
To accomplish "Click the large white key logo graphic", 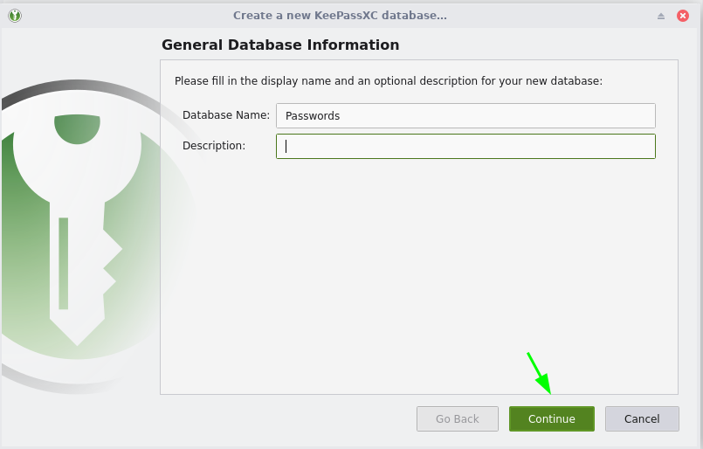I will 79,218.
